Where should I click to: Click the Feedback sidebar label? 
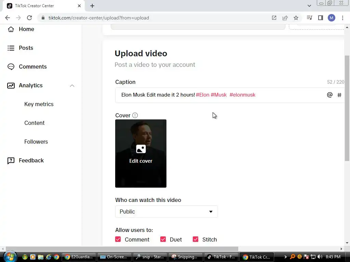(31, 161)
